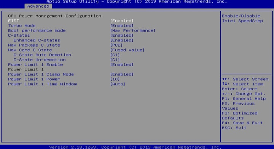The height and width of the screenshot is (149, 274).
Task: Select Power Limit 1 Power setting
Action: tap(34, 79)
